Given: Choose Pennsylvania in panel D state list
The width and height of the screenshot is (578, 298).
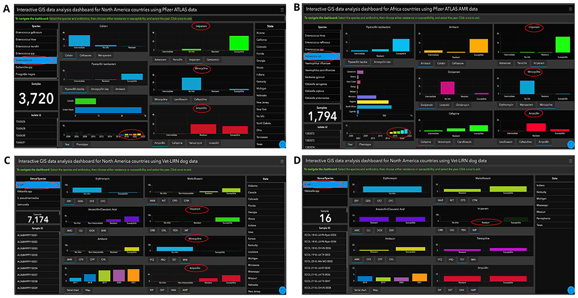Looking at the screenshot, I should pyautogui.click(x=555, y=218).
